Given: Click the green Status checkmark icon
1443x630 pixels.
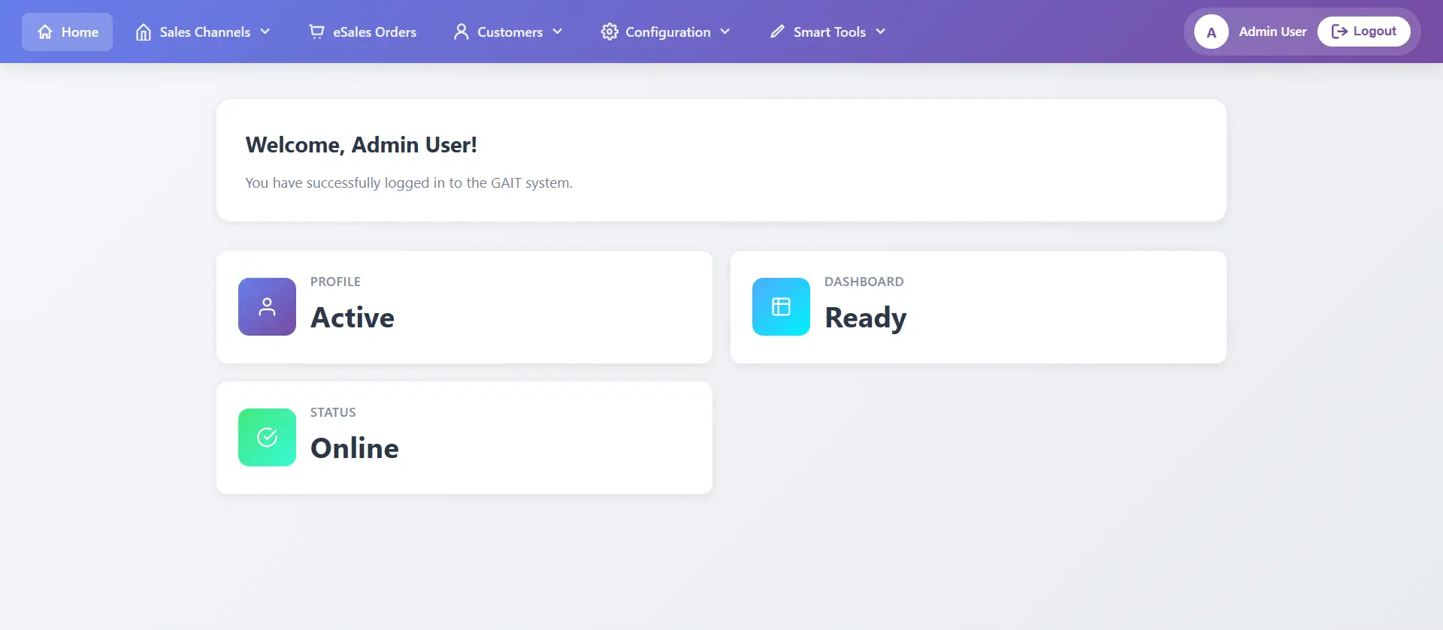Looking at the screenshot, I should [x=267, y=437].
